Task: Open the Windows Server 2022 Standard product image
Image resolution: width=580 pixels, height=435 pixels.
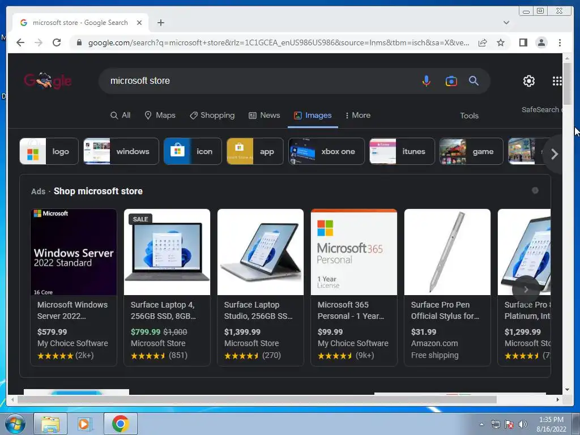Action: (x=74, y=252)
